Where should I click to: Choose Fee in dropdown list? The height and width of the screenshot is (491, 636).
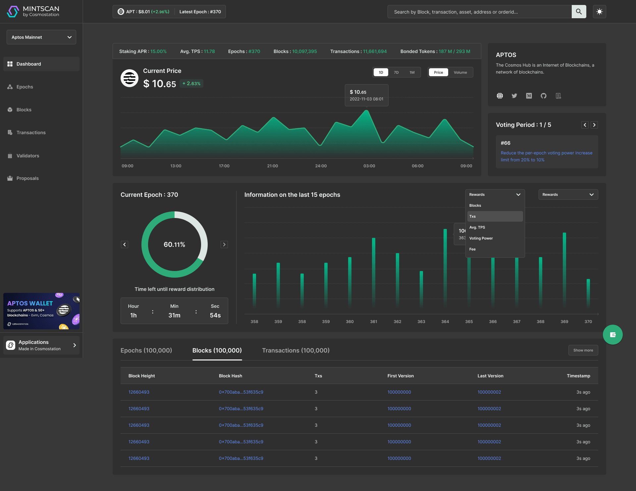pyautogui.click(x=495, y=249)
